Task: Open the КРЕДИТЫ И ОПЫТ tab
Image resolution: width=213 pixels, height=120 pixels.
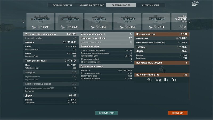Action: [150, 5]
